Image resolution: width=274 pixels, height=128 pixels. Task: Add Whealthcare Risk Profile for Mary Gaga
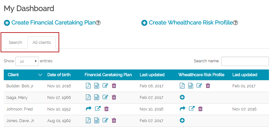pyautogui.click(x=182, y=97)
